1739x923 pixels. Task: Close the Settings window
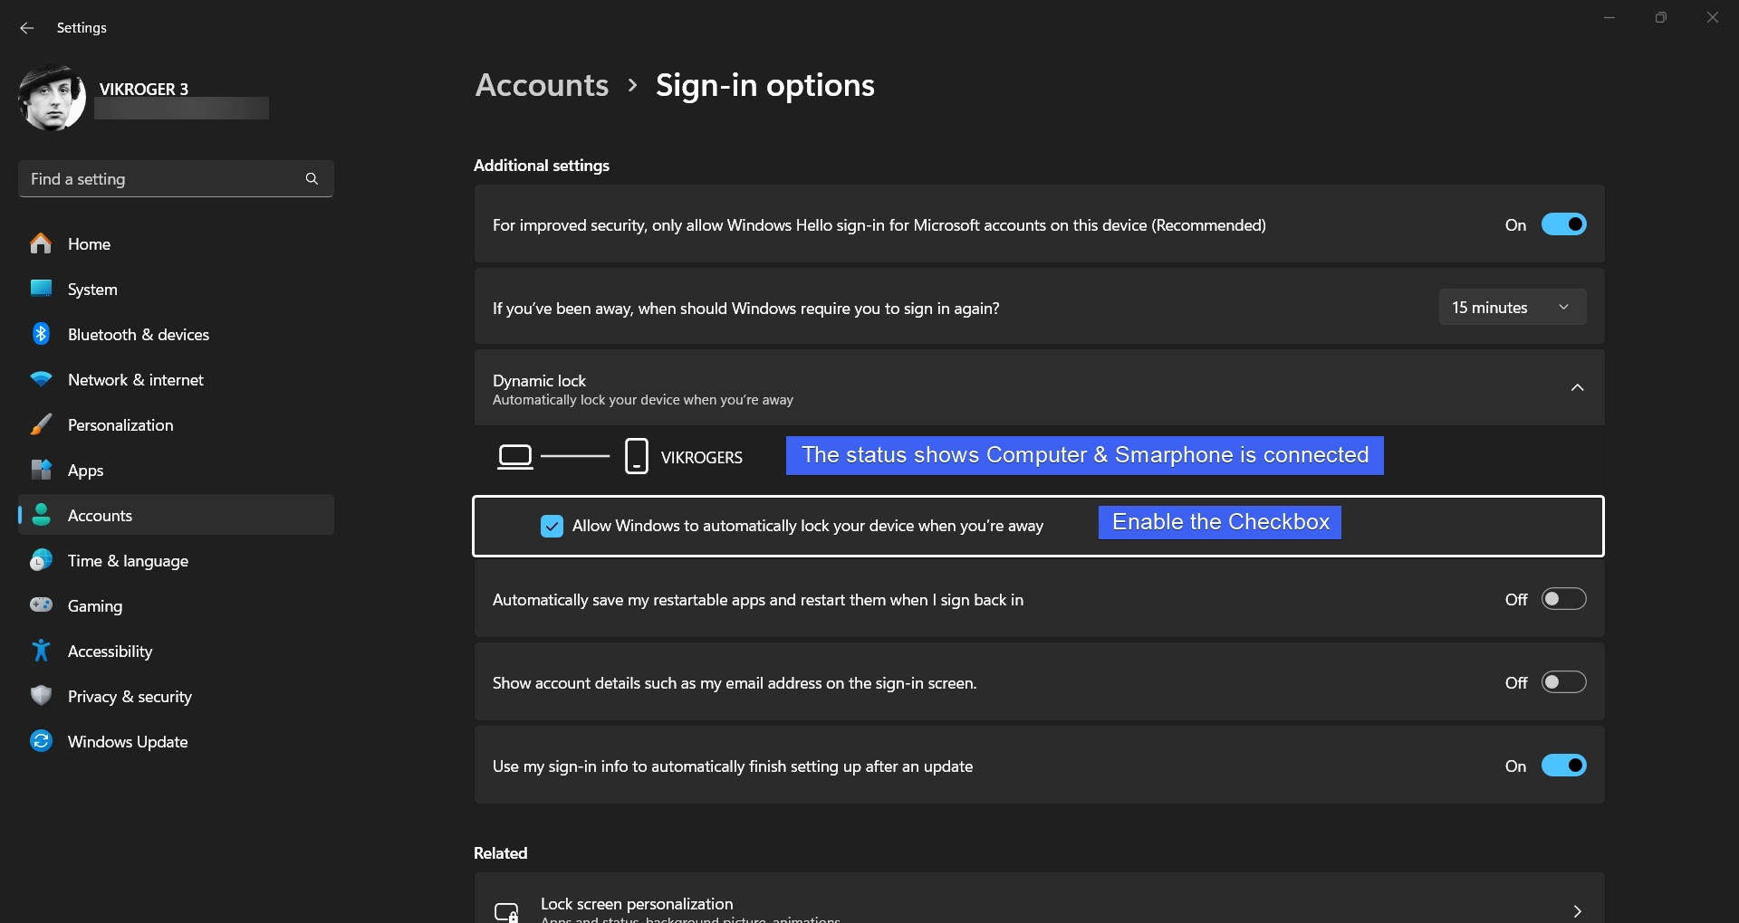click(x=1712, y=17)
